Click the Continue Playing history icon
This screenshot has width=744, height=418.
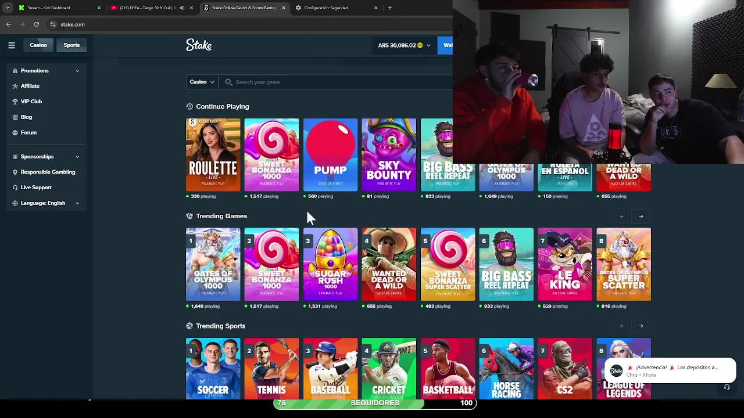(x=189, y=107)
